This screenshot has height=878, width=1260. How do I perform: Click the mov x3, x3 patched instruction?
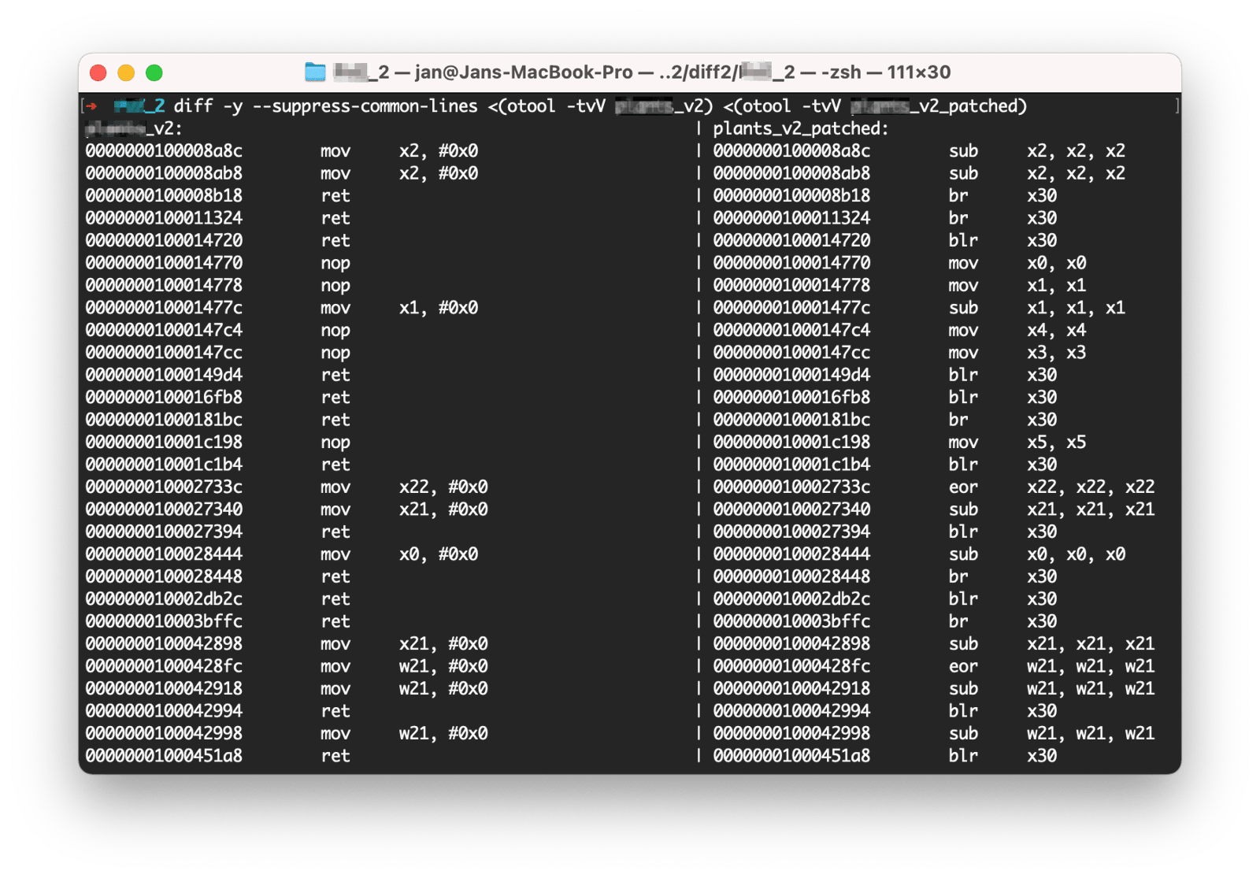point(1016,353)
